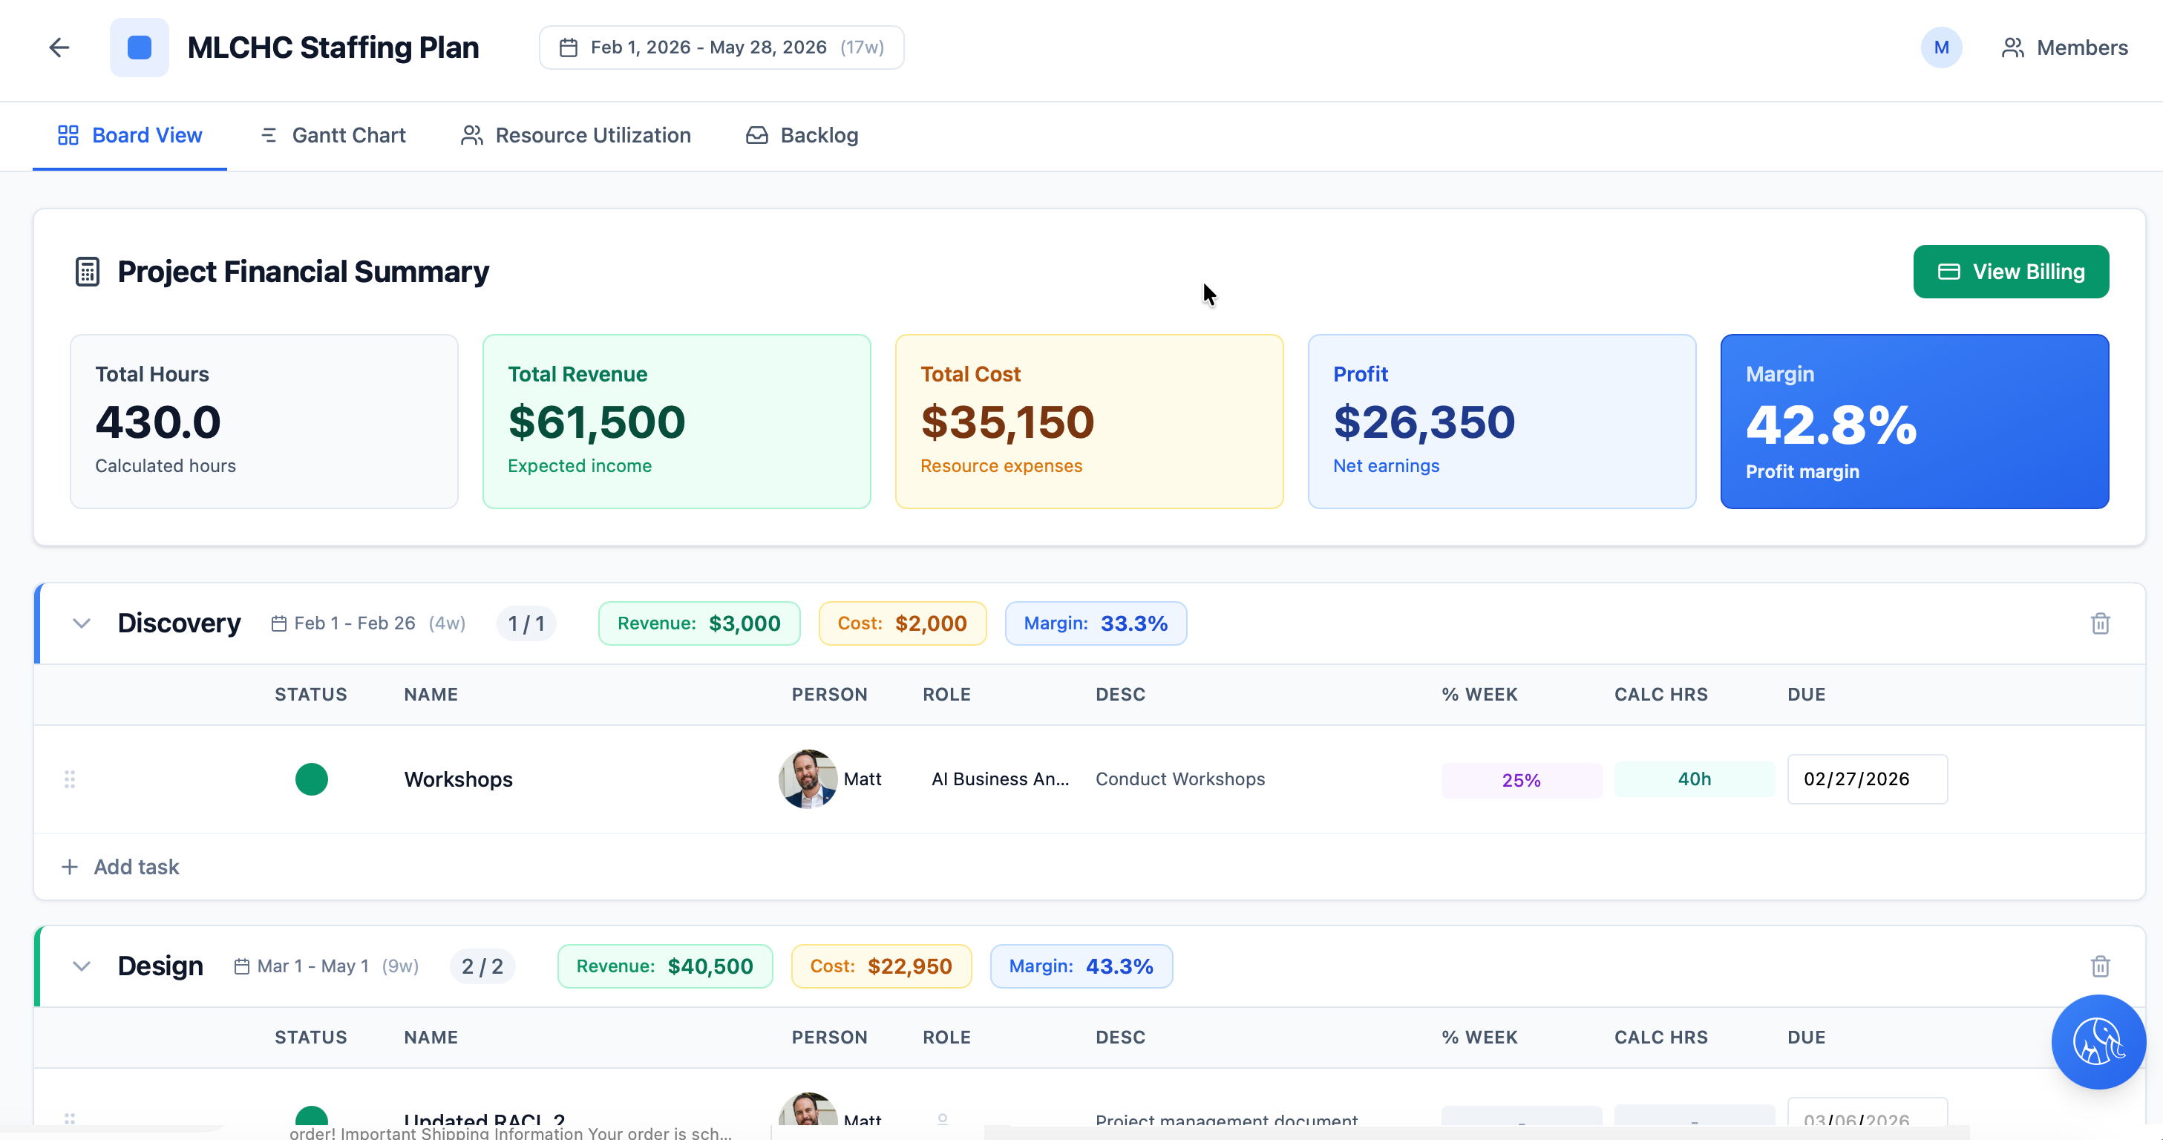Open the Feb 1 - May 28 date range picker

pos(721,47)
